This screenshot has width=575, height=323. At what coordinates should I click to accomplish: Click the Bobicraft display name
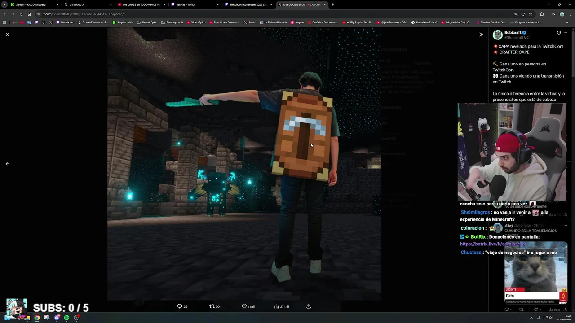coord(513,33)
